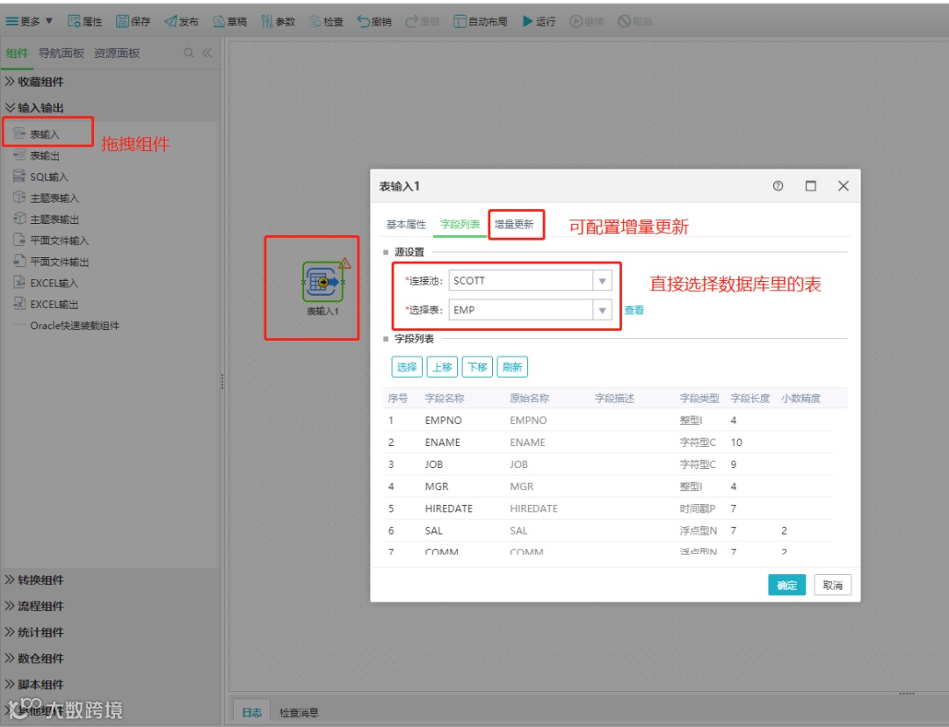Click the 上移 move up button
The image size is (949, 727).
tap(442, 367)
